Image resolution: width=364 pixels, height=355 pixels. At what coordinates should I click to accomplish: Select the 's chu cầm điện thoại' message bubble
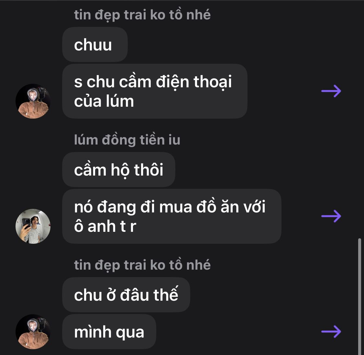[x=155, y=91]
